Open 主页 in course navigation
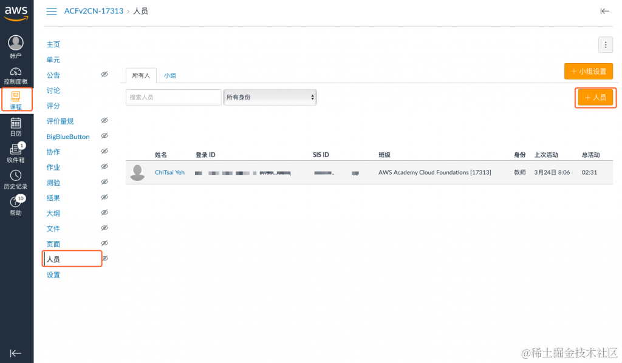 tap(53, 44)
